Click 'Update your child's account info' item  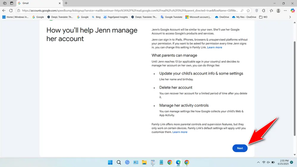201,74
